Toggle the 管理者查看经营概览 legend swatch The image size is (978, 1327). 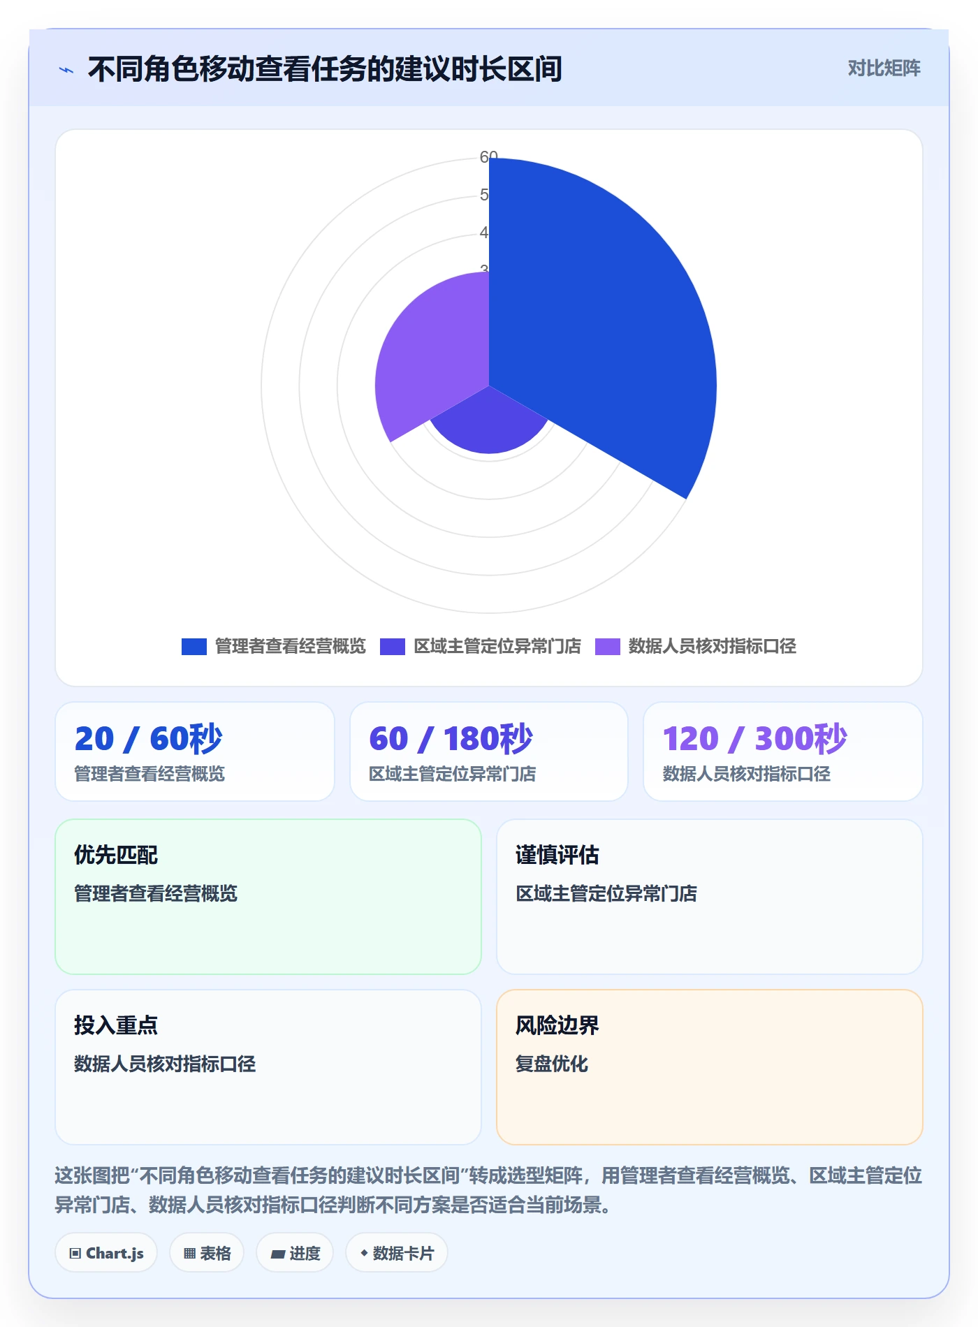pyautogui.click(x=194, y=647)
